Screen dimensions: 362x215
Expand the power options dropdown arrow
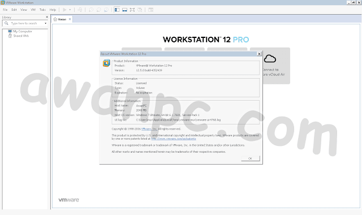coord(70,10)
